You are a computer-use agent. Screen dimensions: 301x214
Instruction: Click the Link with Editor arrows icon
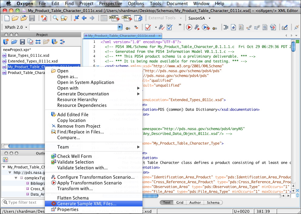[x=38, y=42]
